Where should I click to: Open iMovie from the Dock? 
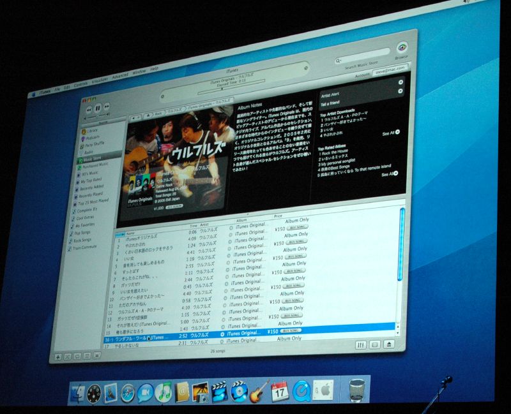tap(220, 392)
